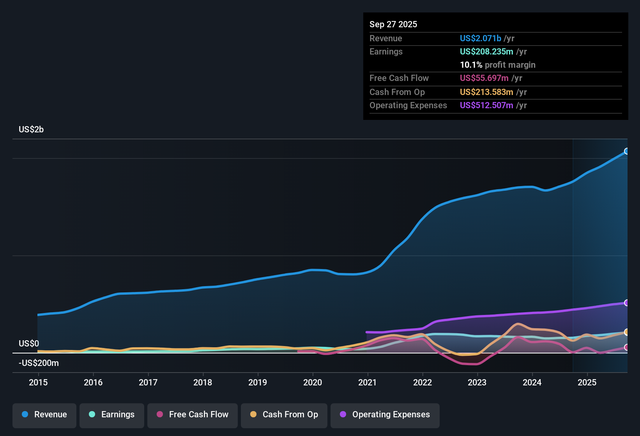Expand the Sep 27 2025 data tooltip
This screenshot has width=640, height=436.
[x=393, y=24]
